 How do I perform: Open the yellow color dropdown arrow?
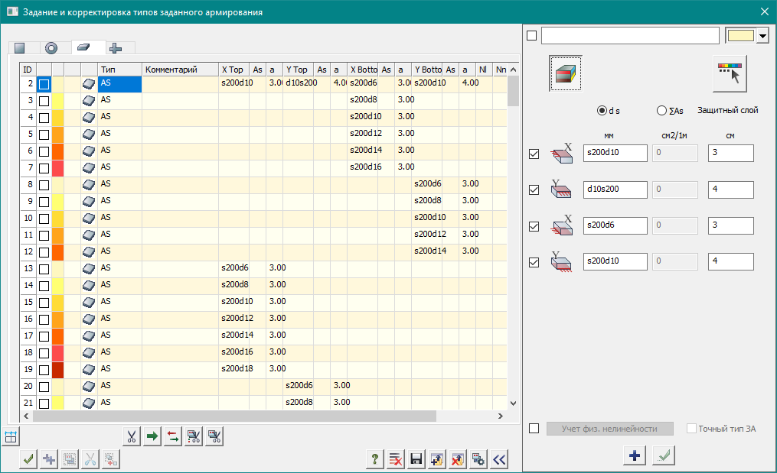coord(762,37)
